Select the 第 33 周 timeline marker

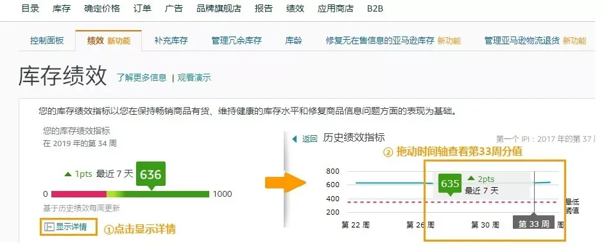coord(533,224)
